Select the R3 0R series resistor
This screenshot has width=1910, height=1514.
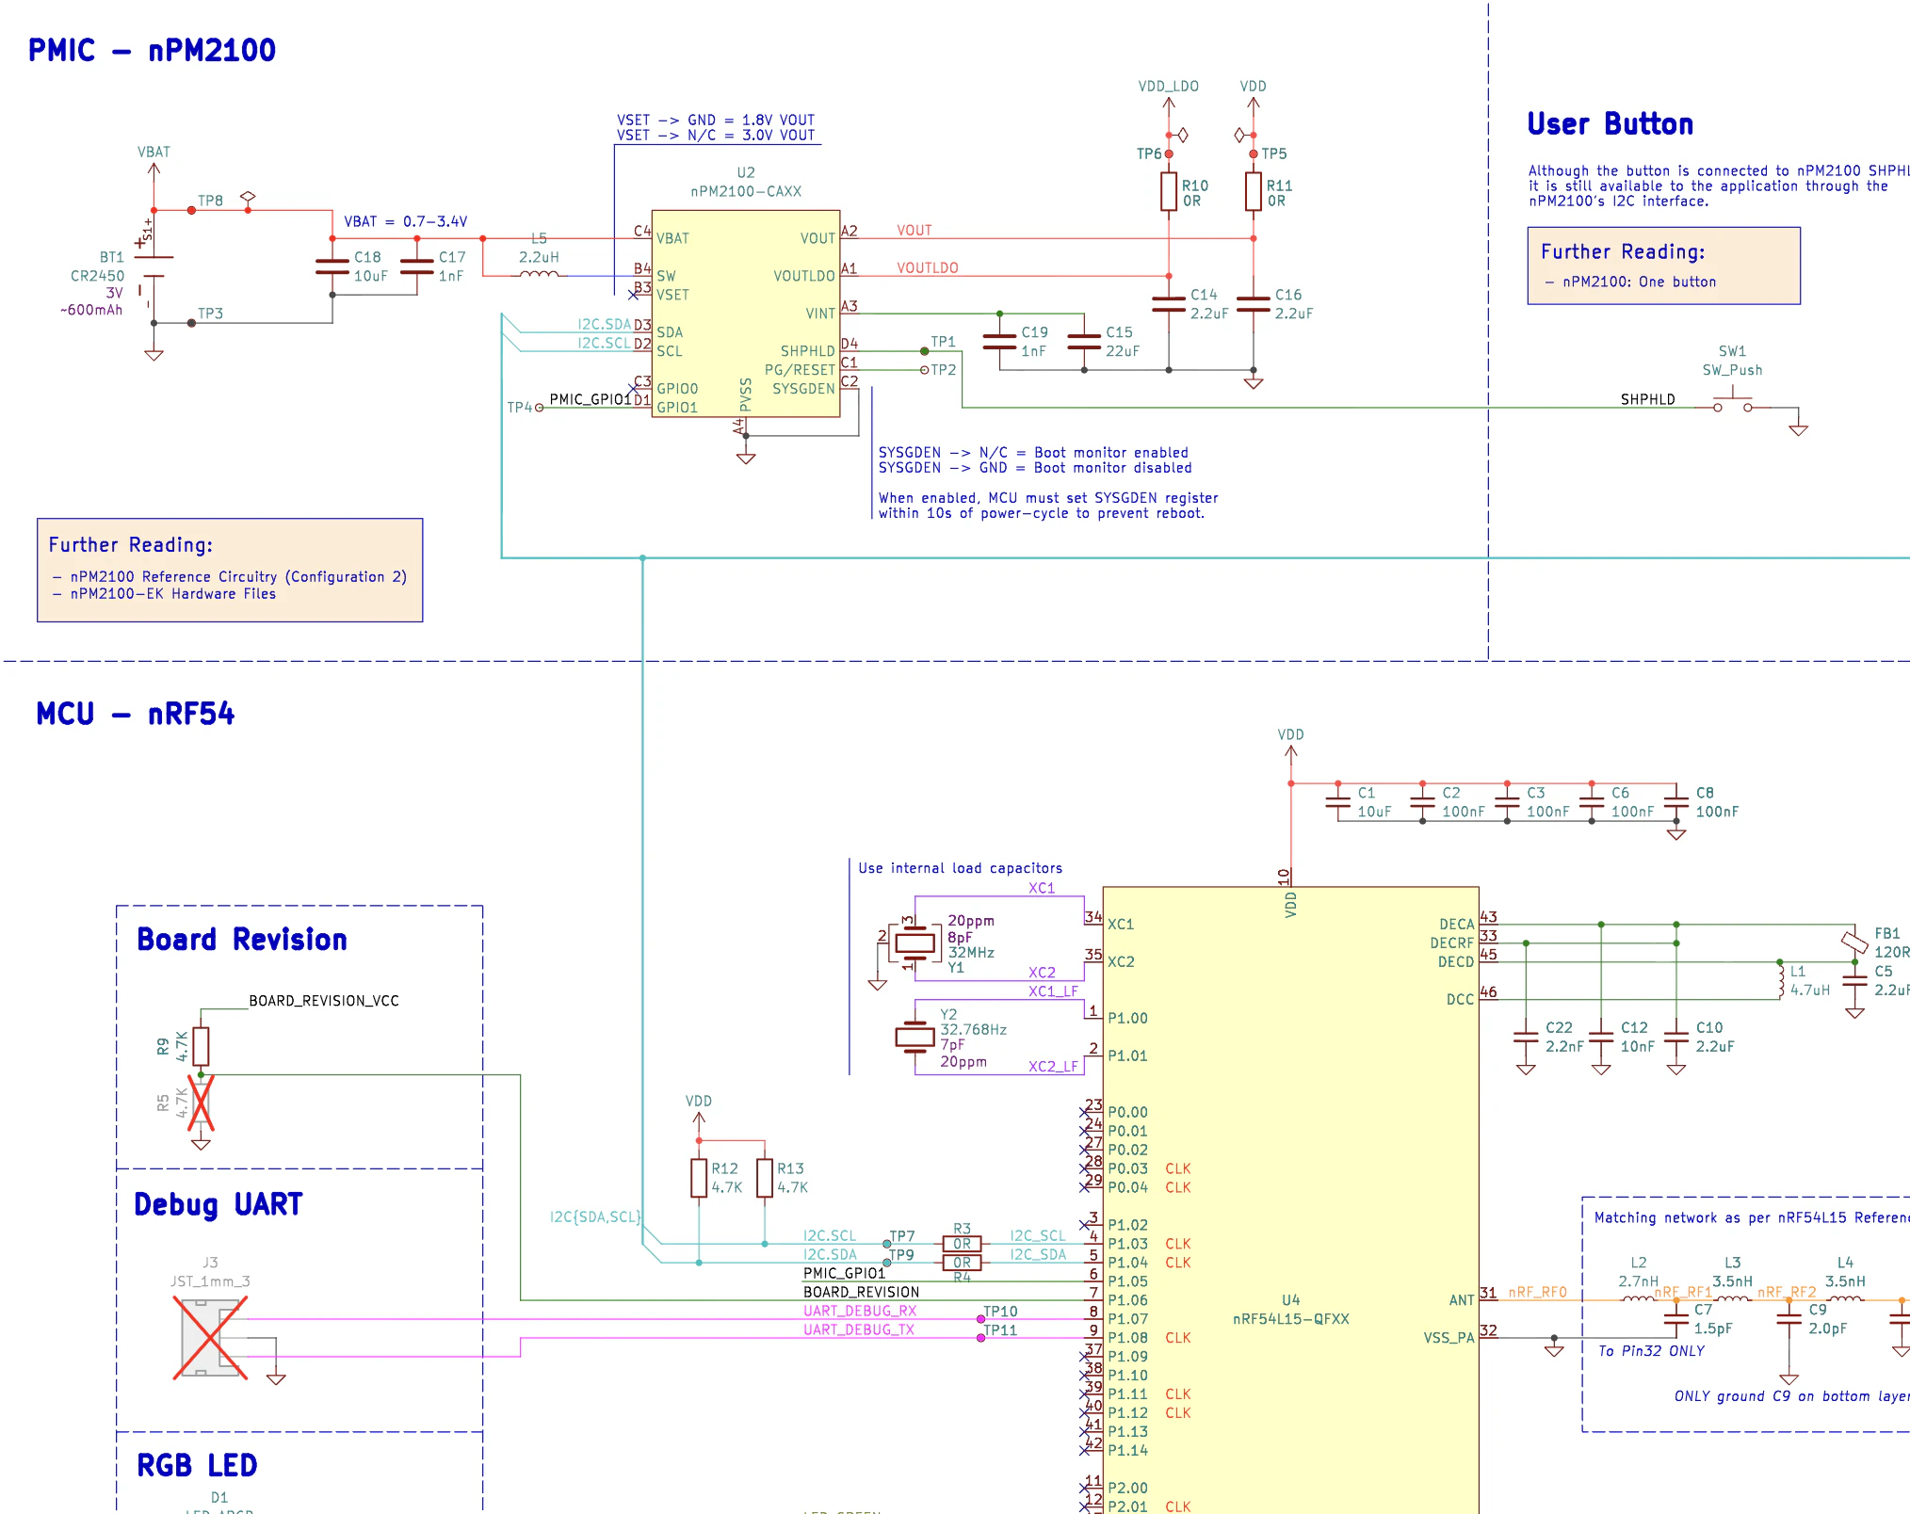(962, 1244)
